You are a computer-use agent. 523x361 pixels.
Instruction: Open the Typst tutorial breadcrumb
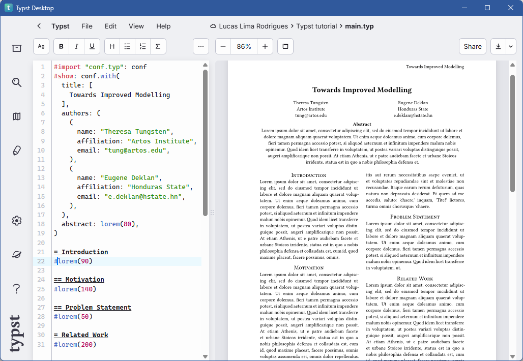(x=316, y=26)
